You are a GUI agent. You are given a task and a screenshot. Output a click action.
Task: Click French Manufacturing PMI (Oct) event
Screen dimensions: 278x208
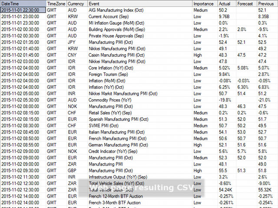(x=118, y=139)
